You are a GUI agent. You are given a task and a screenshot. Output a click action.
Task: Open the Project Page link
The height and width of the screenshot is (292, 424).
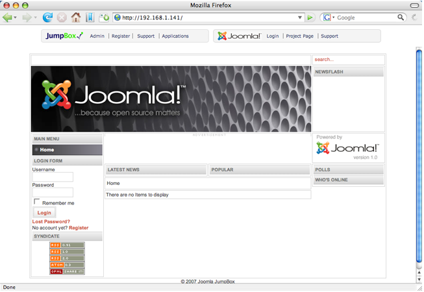[299, 36]
